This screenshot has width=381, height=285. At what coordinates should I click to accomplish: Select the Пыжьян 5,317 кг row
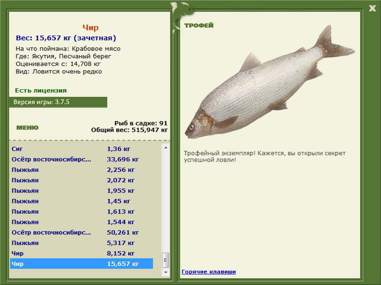[x=82, y=243]
